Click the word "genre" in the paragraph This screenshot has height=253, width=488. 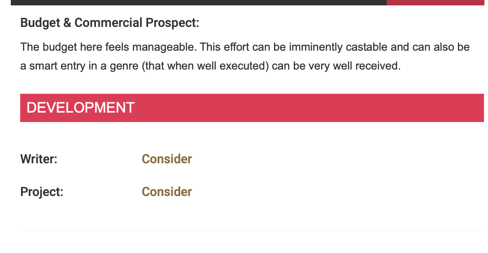pyautogui.click(x=124, y=66)
